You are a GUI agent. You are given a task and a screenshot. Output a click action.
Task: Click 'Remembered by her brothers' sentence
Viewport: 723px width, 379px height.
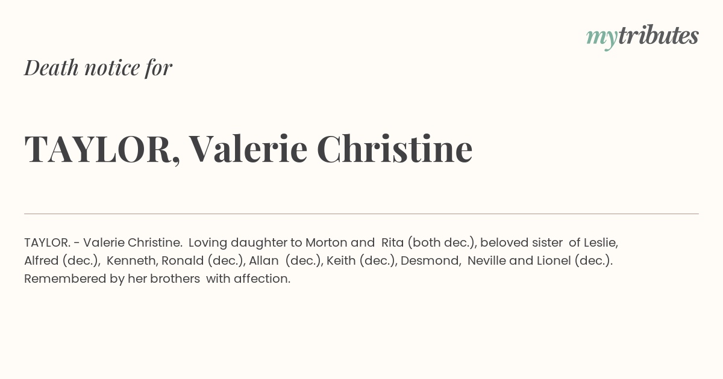point(112,279)
